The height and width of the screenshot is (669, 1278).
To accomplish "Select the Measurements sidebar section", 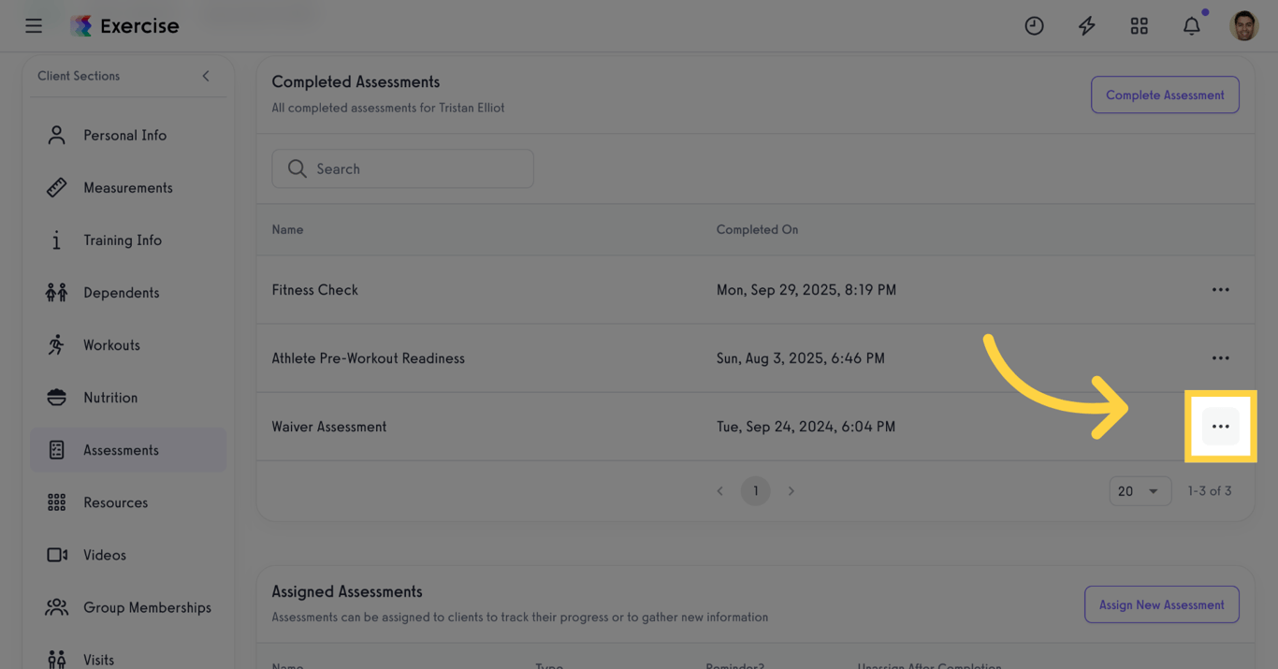I will point(127,188).
